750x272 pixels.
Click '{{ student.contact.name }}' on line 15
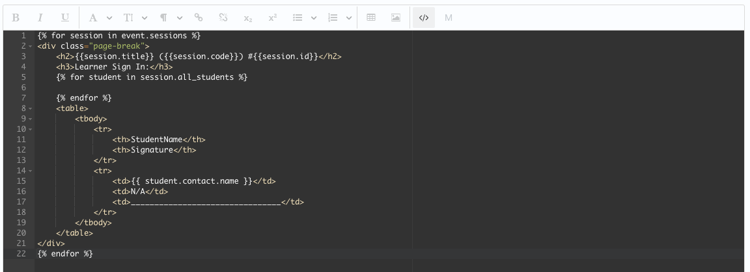click(192, 181)
